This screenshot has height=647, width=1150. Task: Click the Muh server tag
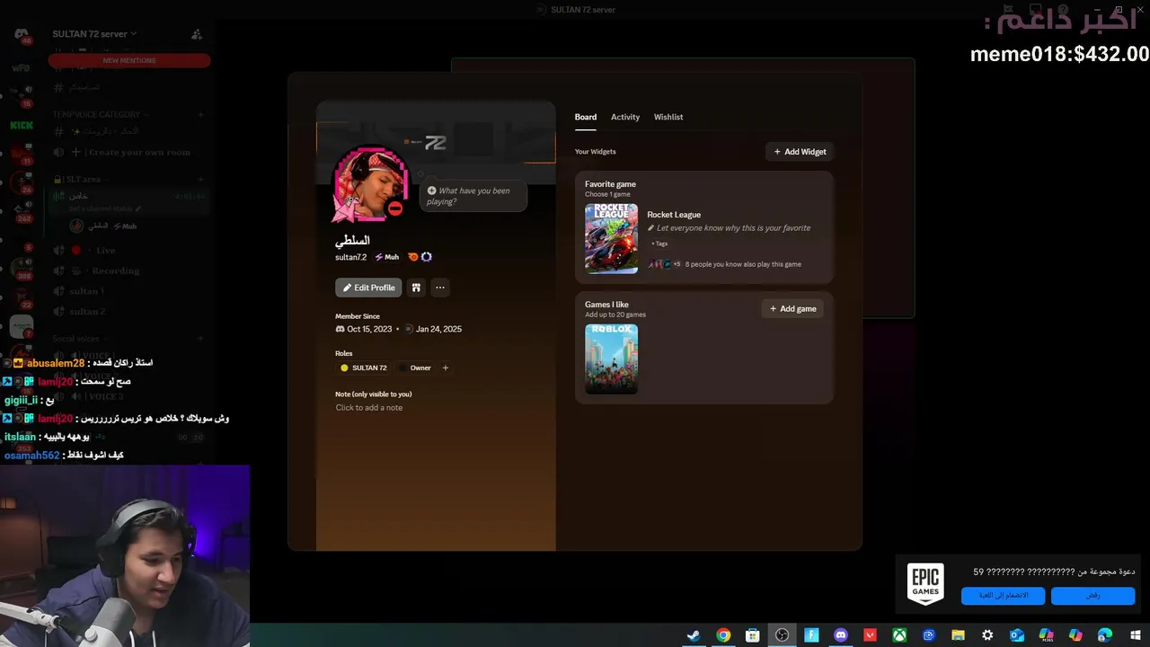tap(387, 257)
